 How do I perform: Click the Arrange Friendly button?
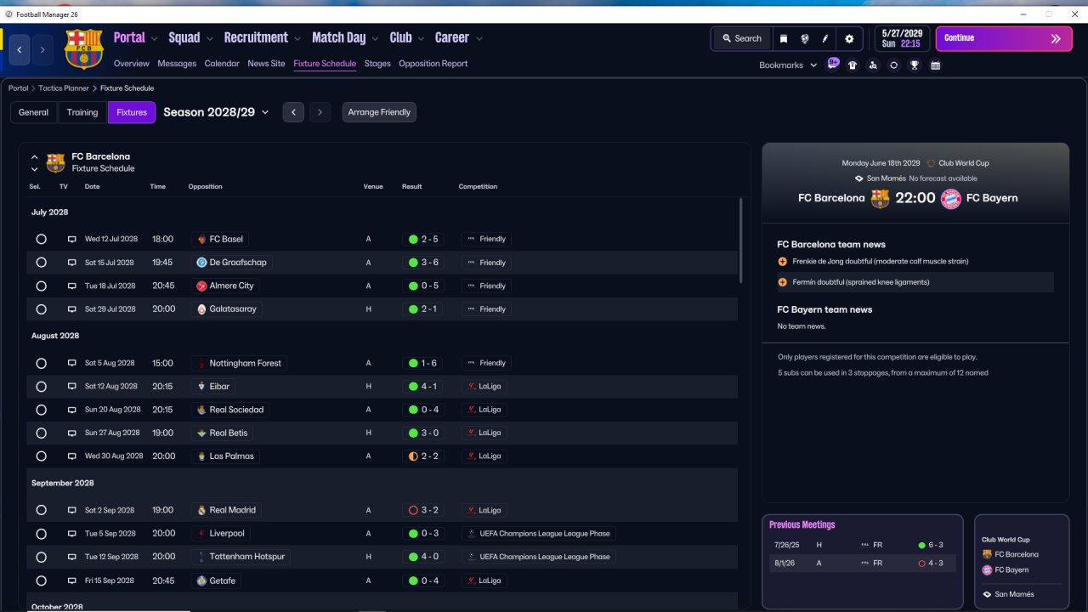[x=379, y=112]
